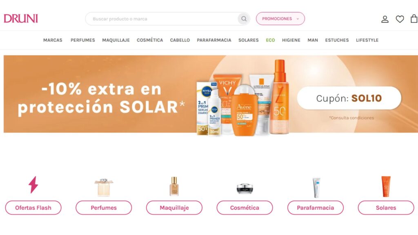Click the Solares pill button
Image resolution: width=418 pixels, height=235 pixels.
pos(386,208)
